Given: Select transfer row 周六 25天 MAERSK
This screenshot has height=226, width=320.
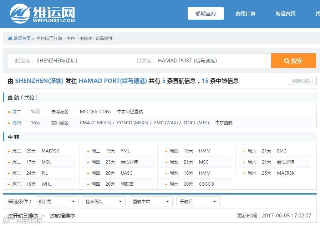Looking at the screenshot, I should 275,173.
